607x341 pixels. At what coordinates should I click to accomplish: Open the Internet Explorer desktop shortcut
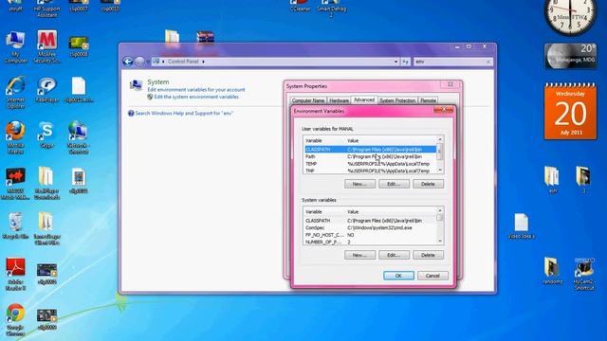(x=15, y=93)
